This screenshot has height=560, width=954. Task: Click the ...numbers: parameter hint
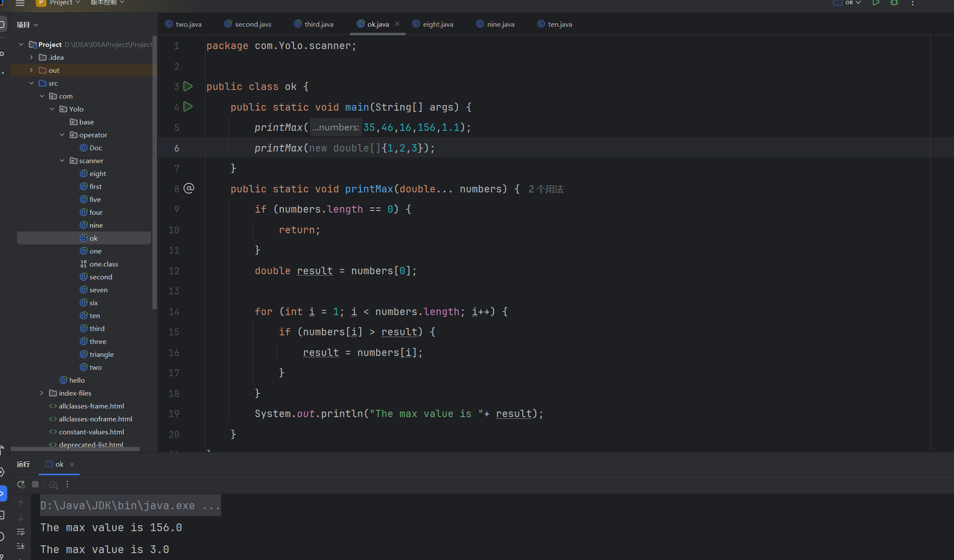(335, 127)
